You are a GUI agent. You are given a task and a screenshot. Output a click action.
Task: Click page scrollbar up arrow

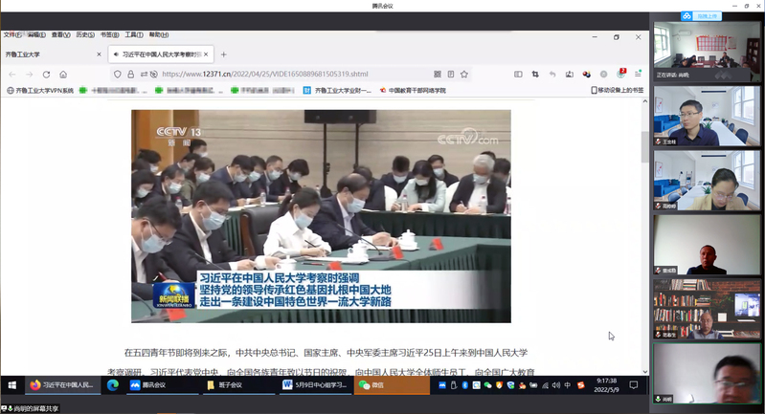645,101
